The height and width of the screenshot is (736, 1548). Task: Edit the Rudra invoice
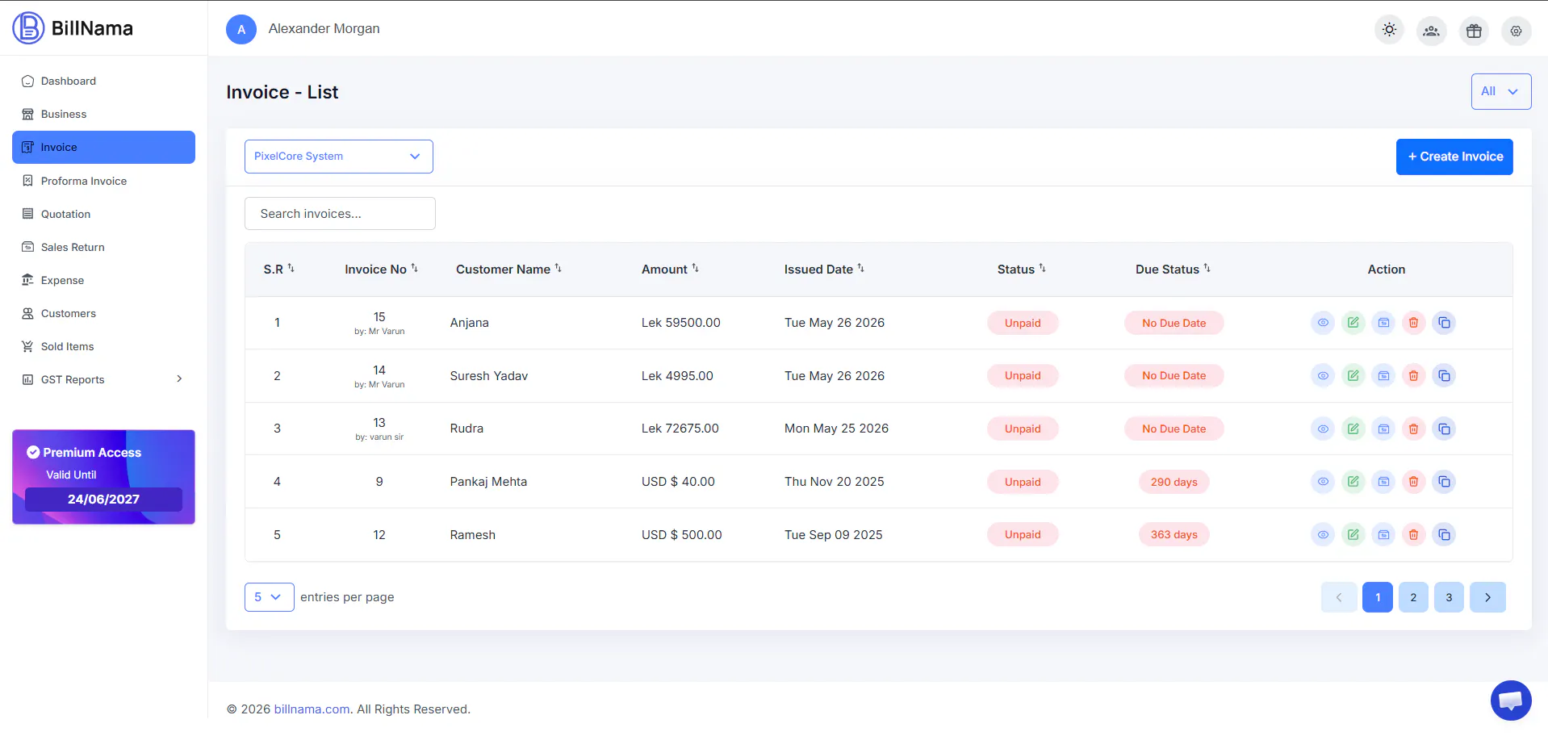click(1353, 429)
